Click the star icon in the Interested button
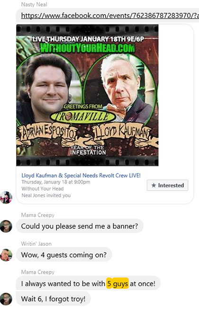 click(154, 185)
